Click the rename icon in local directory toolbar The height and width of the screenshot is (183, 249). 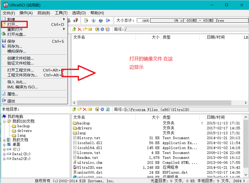click(90, 109)
